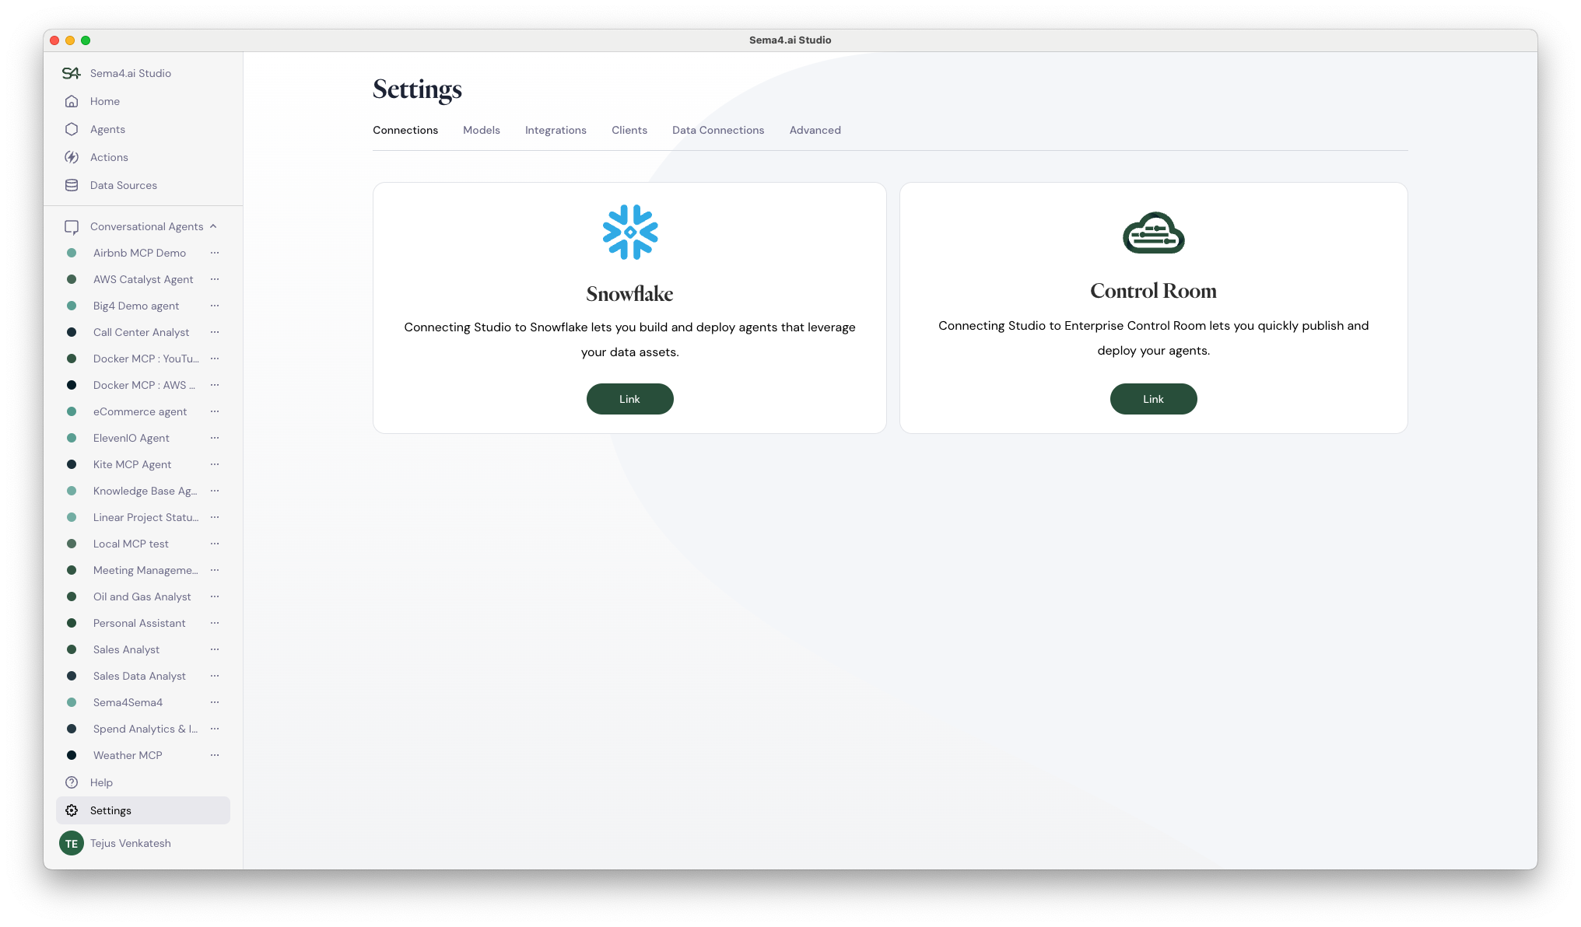Open the more options for Kite MCP Agent
The height and width of the screenshot is (927, 1581).
[x=215, y=464]
